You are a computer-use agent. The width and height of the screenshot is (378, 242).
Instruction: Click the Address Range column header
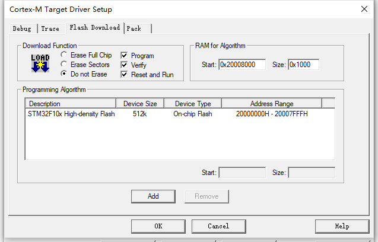[272, 104]
